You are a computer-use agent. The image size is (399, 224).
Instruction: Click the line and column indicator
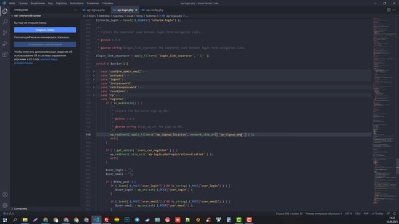(x=289, y=213)
